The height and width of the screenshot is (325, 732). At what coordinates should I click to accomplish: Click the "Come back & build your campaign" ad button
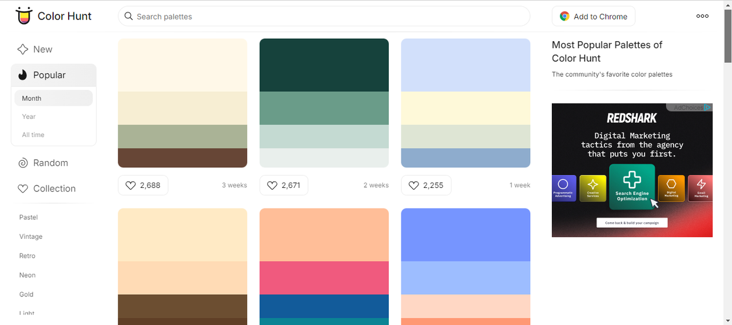pos(632,223)
